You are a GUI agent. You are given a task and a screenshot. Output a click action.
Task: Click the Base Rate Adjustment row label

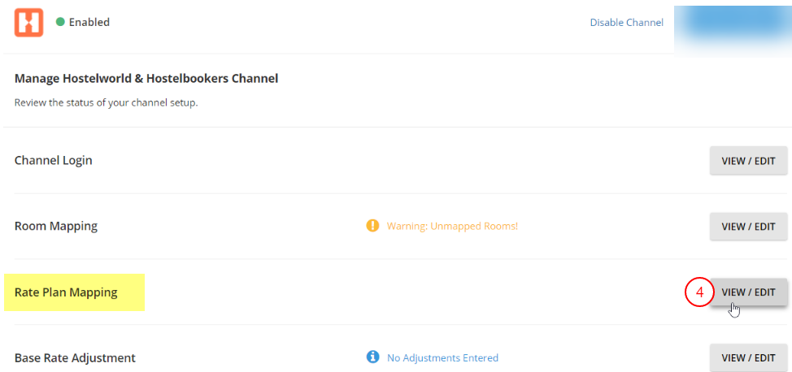click(x=75, y=357)
